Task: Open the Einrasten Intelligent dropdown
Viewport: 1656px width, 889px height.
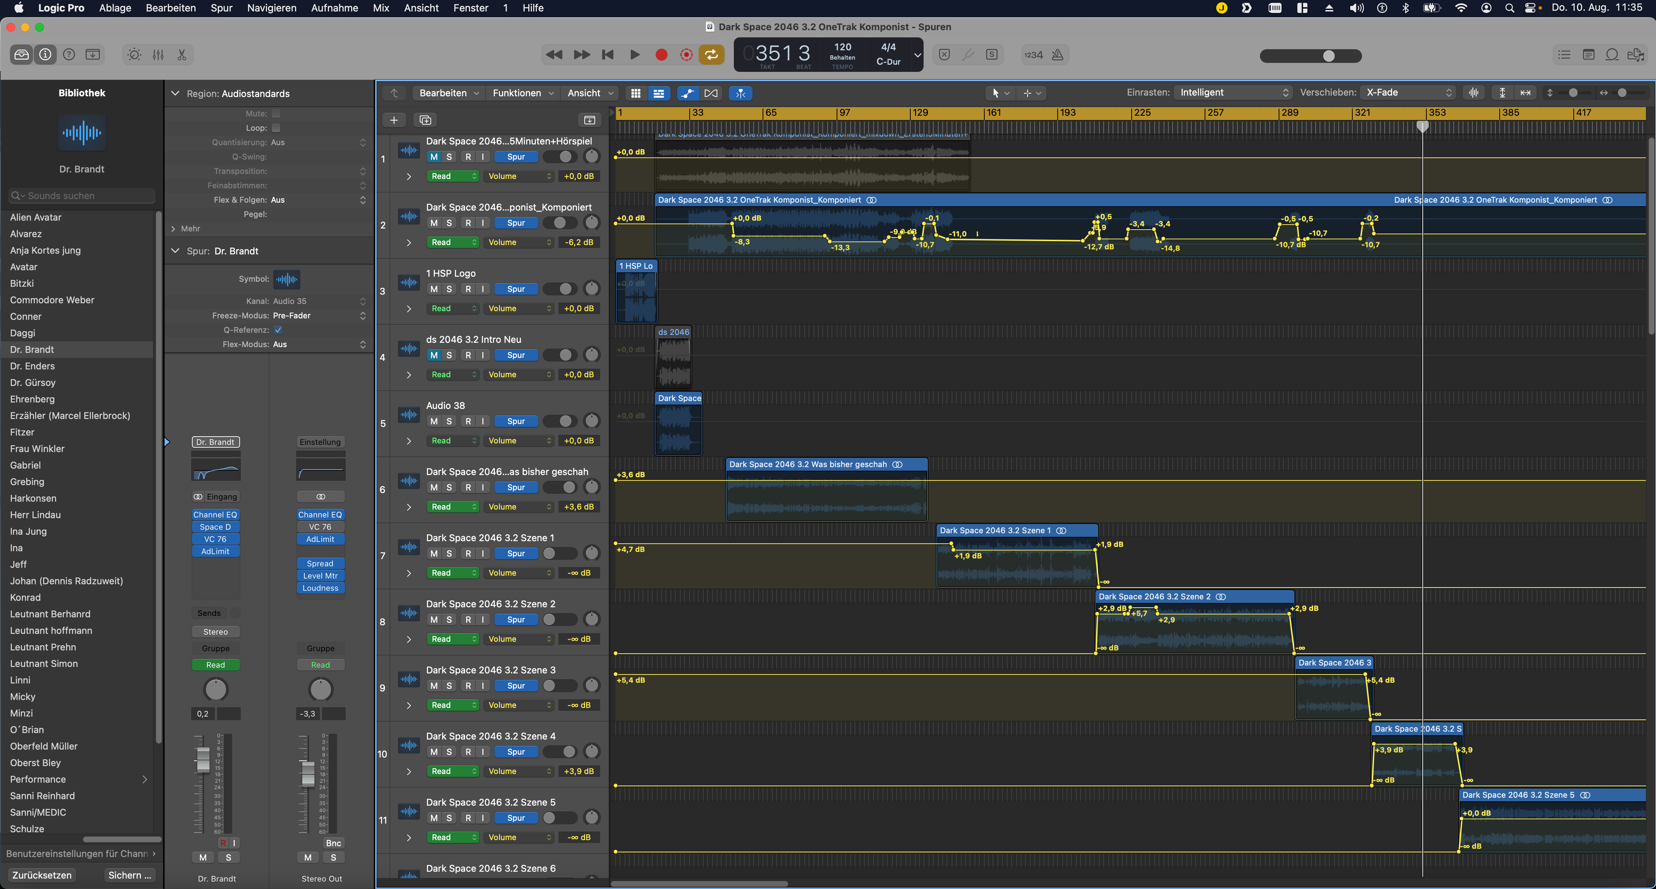Action: (1233, 93)
